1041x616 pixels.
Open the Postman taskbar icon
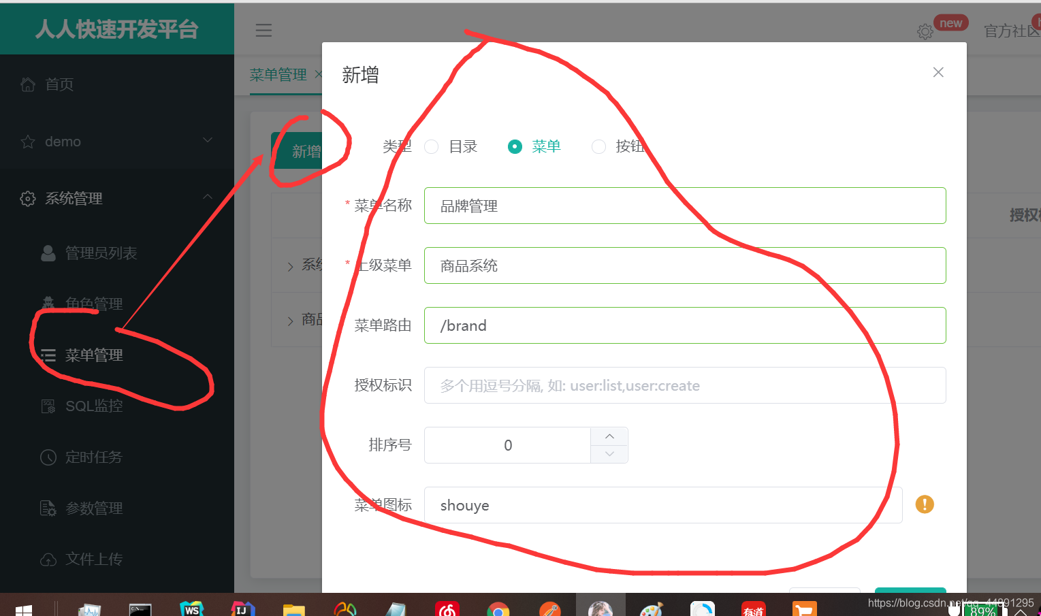point(549,609)
